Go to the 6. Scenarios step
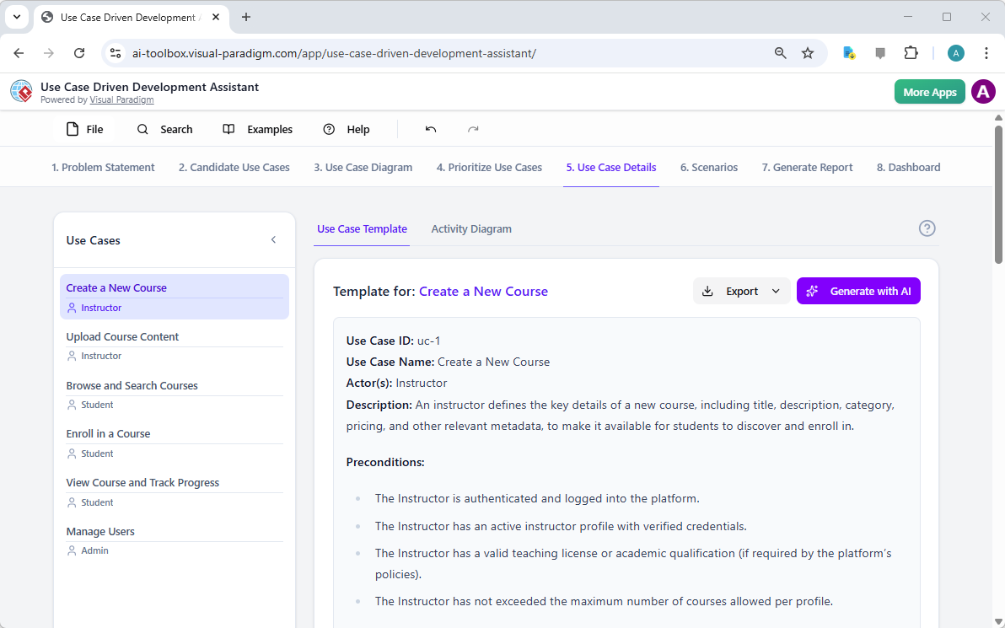 pos(708,167)
